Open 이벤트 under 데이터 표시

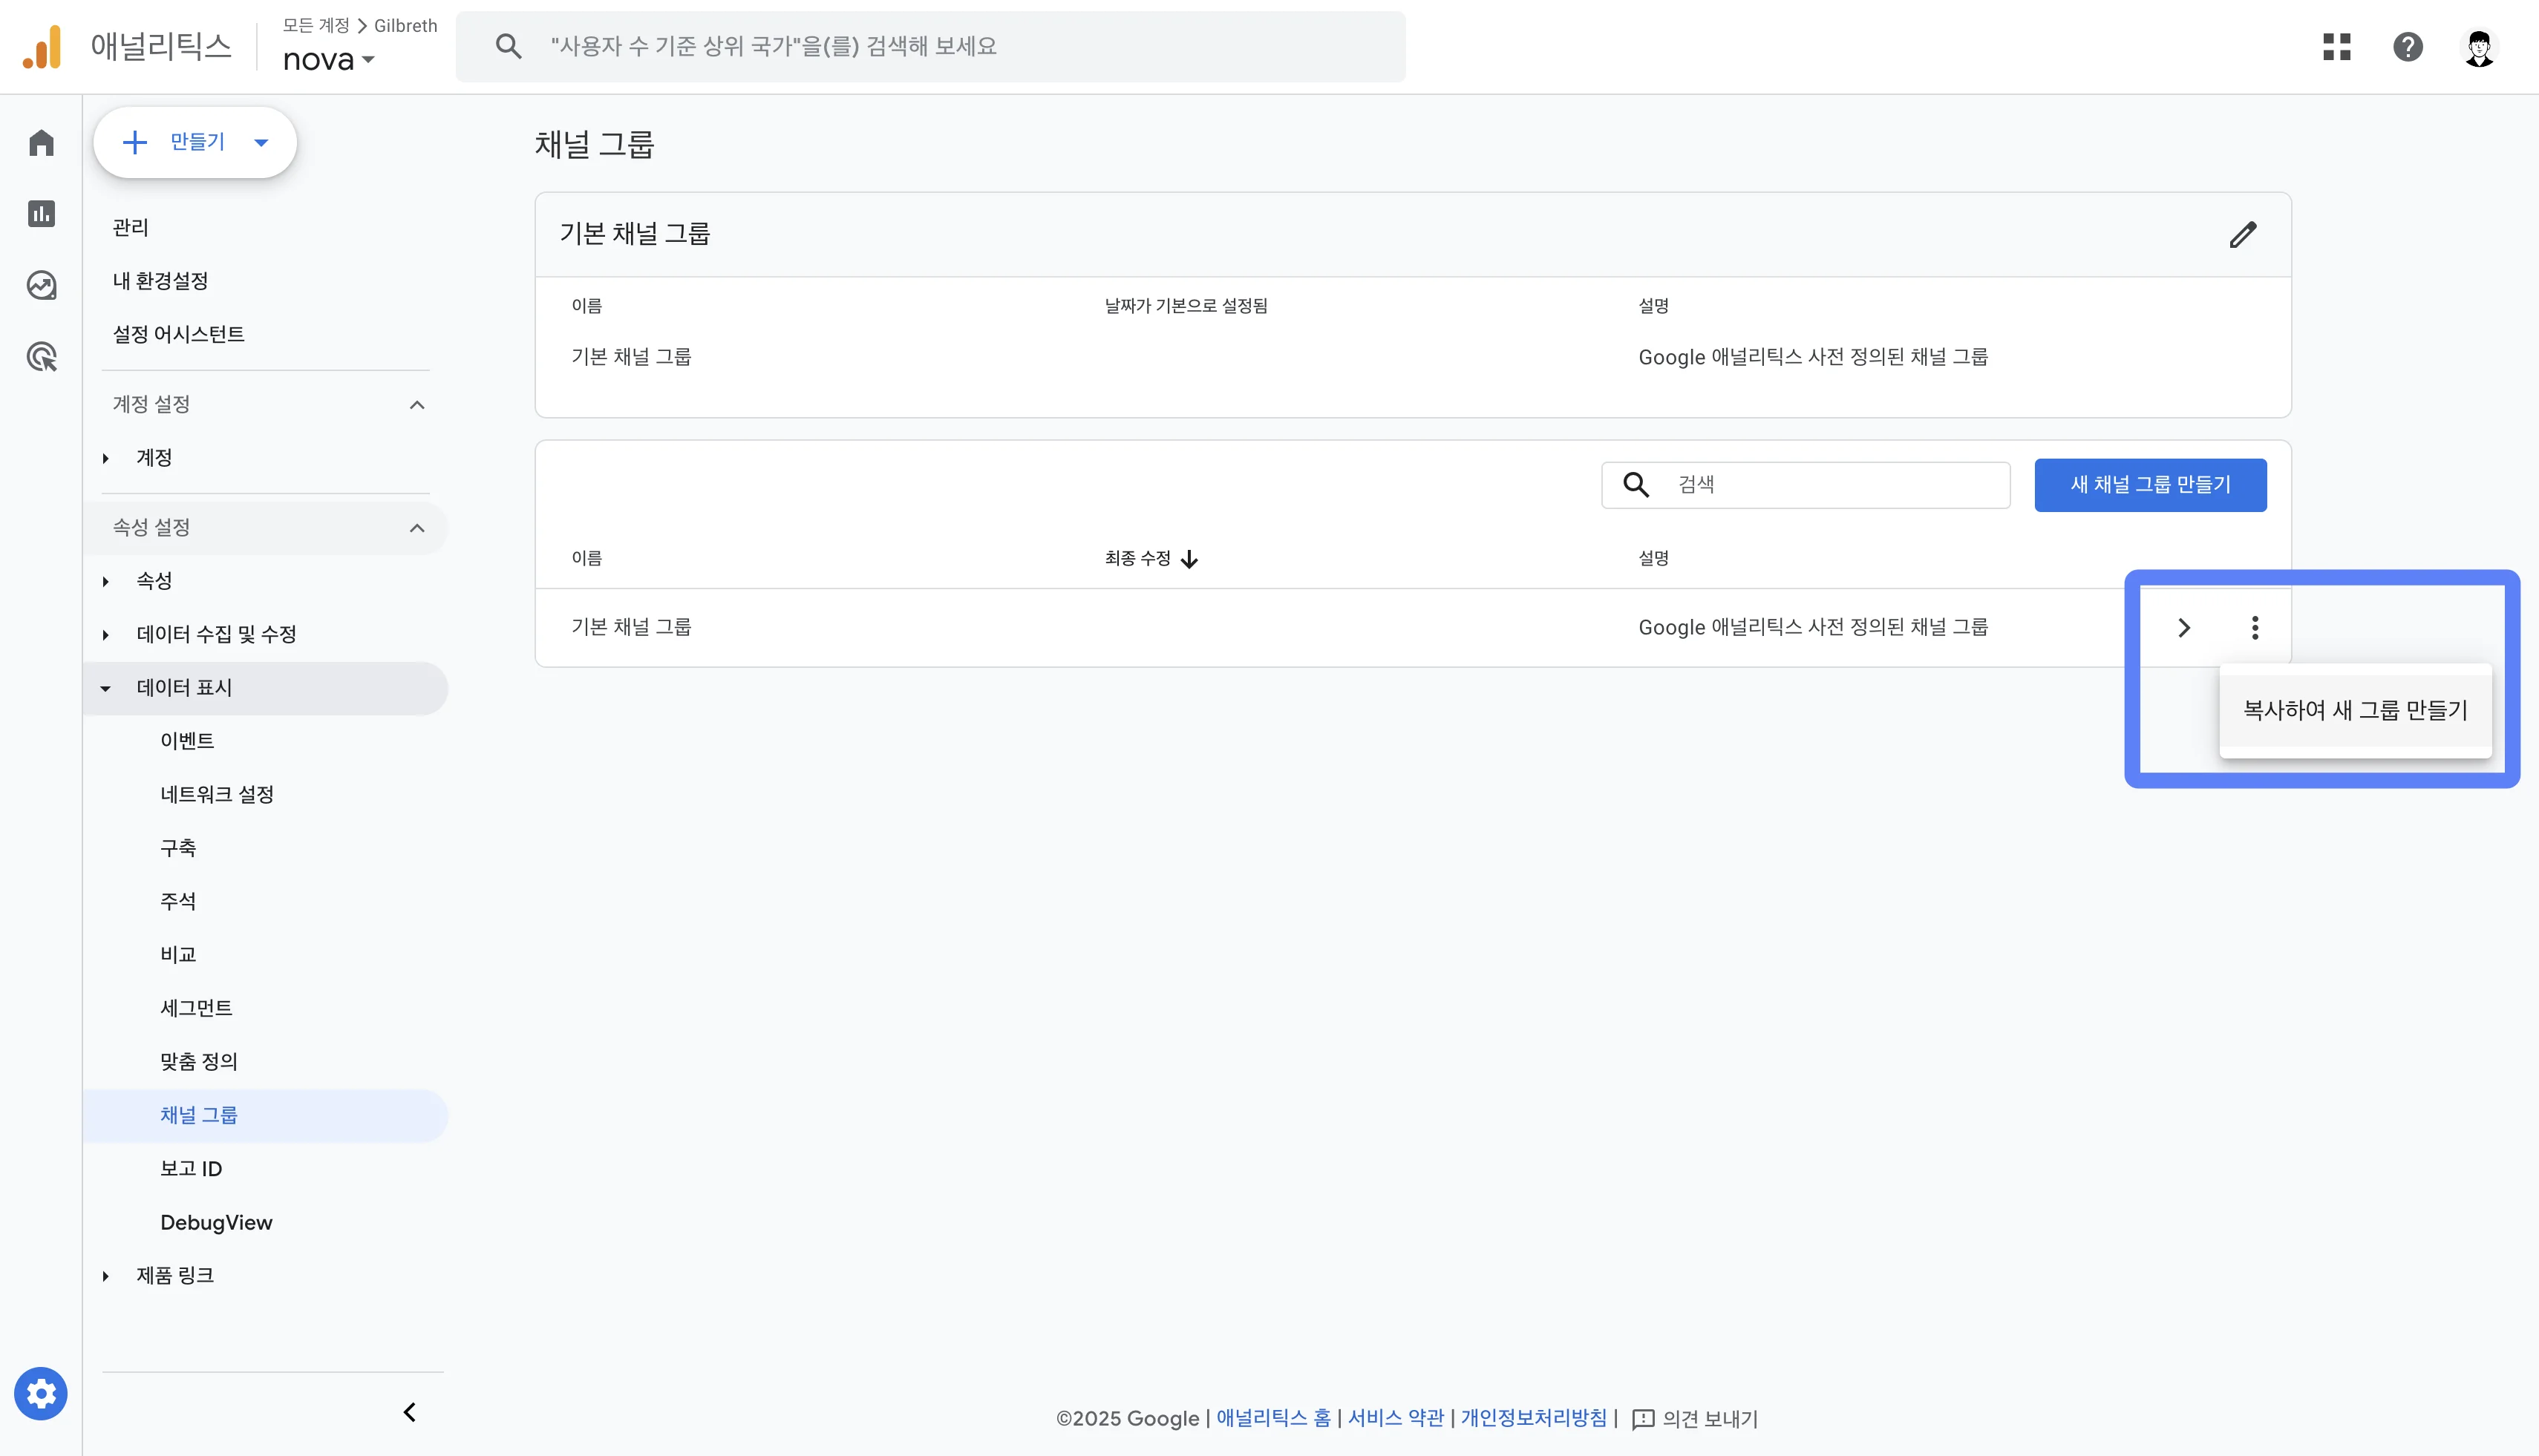[x=188, y=740]
